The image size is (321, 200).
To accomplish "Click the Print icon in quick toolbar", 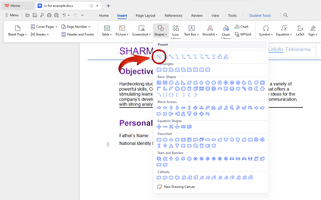I will point(49,15).
